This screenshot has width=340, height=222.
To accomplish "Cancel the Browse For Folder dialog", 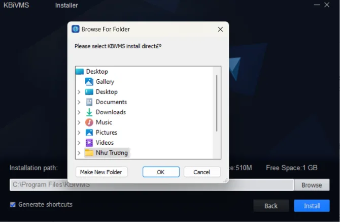I will 202,172.
